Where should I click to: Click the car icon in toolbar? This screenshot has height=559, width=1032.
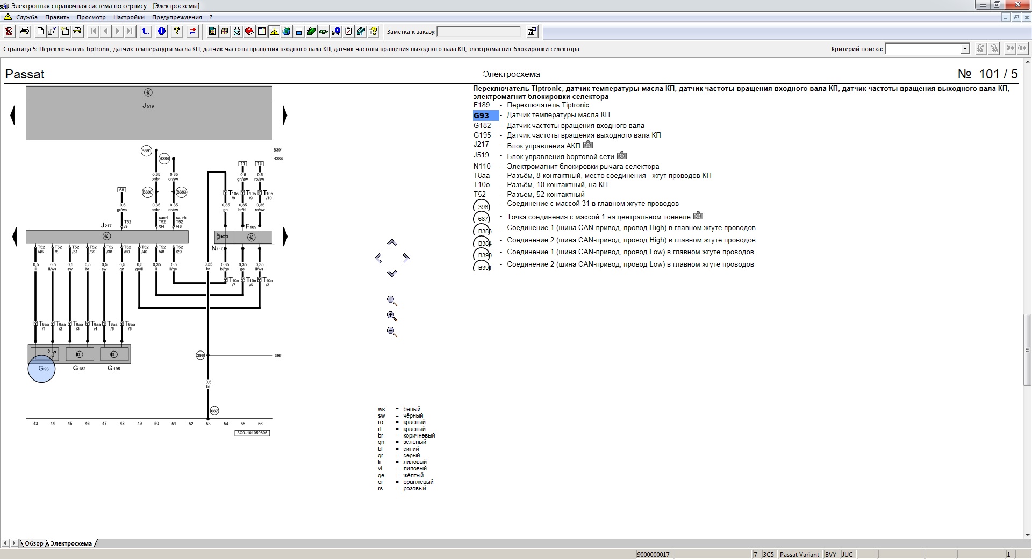point(77,31)
